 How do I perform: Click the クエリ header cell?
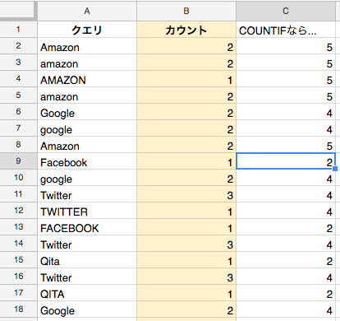(x=87, y=30)
